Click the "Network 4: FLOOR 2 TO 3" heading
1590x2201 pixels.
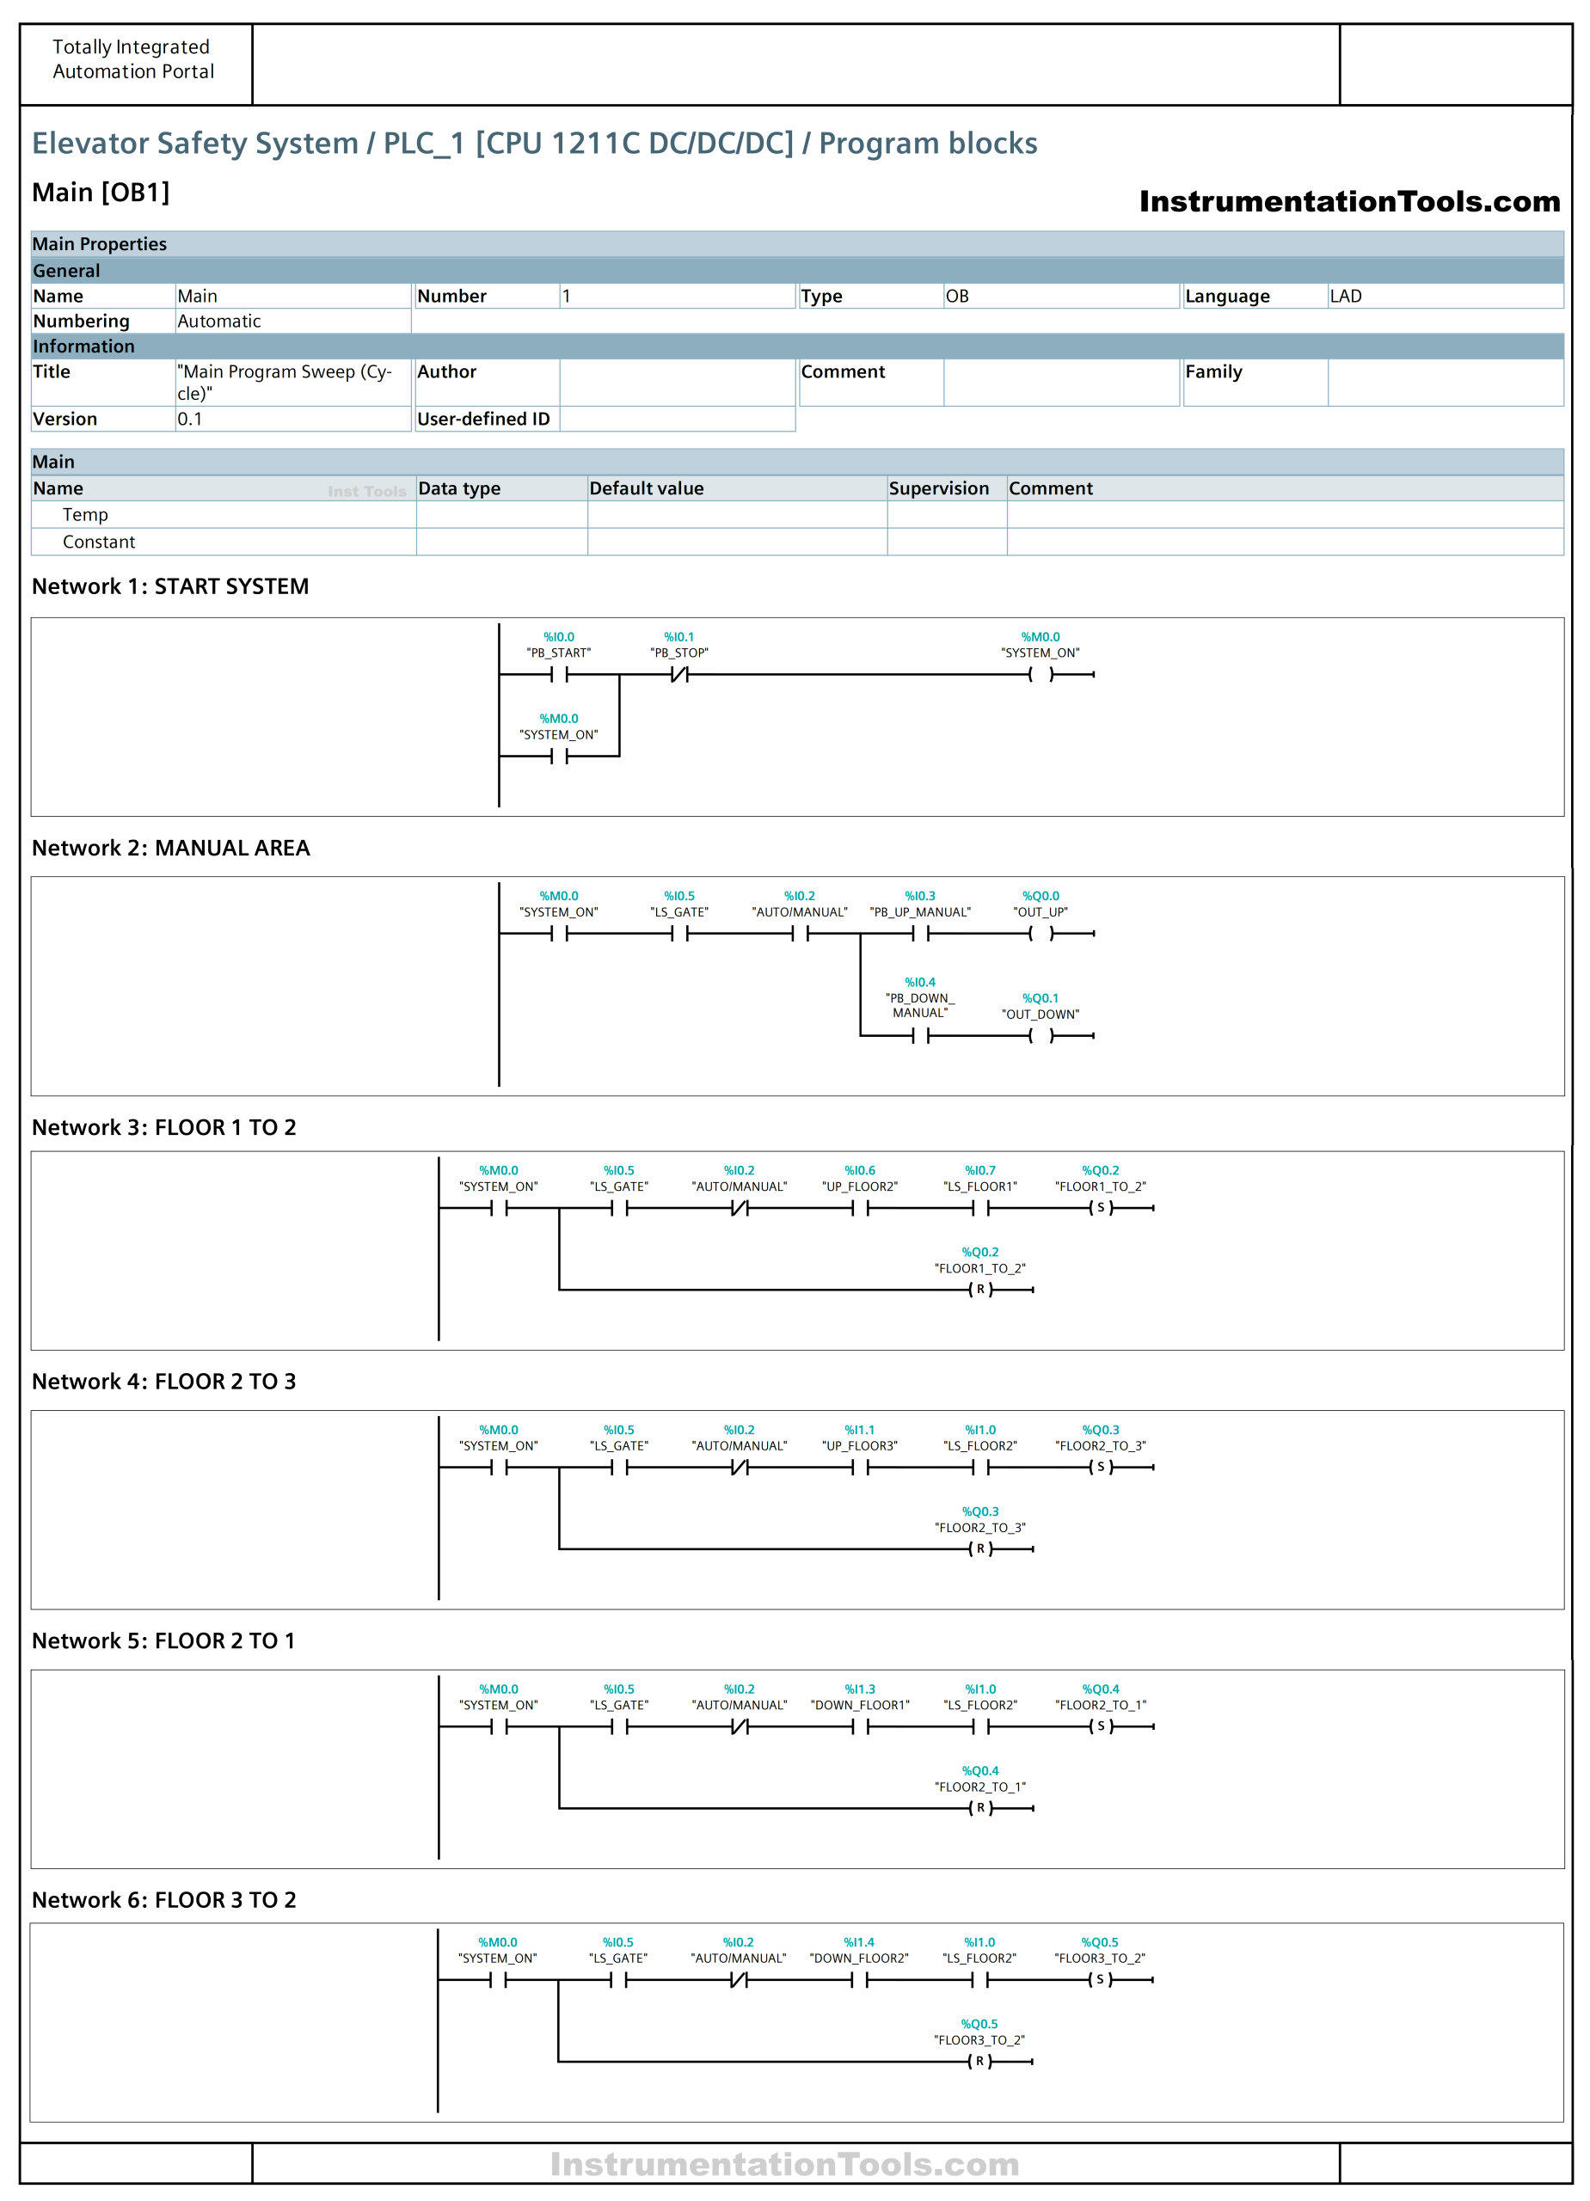(164, 1381)
